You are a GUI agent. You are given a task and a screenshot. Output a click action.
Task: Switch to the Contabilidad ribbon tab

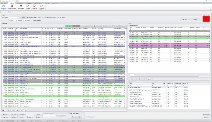click(x=38, y=3)
